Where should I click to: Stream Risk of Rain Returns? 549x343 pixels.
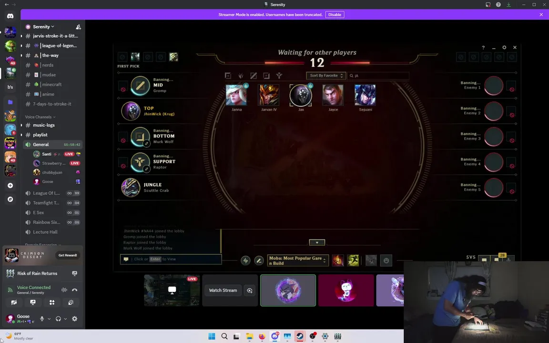pyautogui.click(x=74, y=273)
